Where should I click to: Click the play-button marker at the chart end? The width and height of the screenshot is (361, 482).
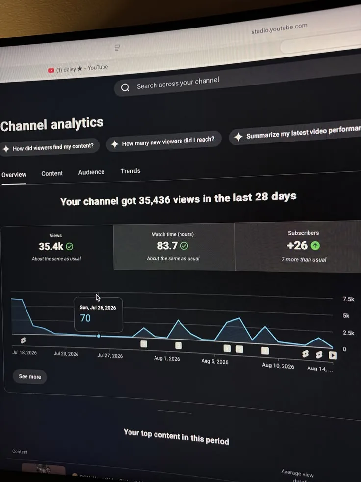pos(333,355)
